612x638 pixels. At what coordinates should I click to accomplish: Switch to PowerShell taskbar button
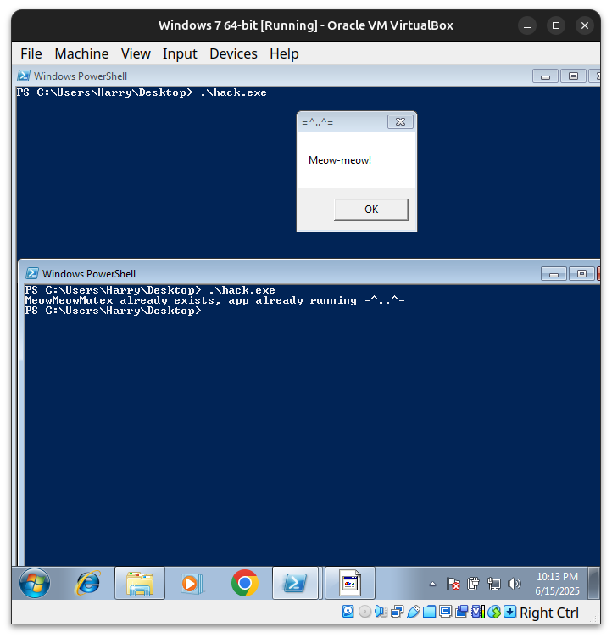click(x=296, y=583)
